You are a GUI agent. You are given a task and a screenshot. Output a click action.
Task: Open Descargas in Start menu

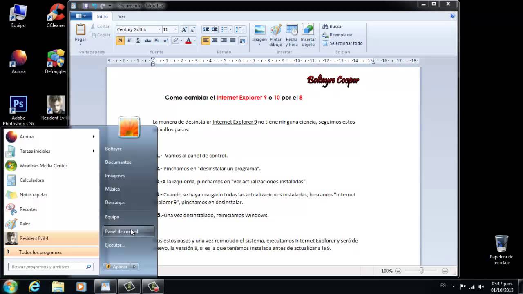pos(115,203)
